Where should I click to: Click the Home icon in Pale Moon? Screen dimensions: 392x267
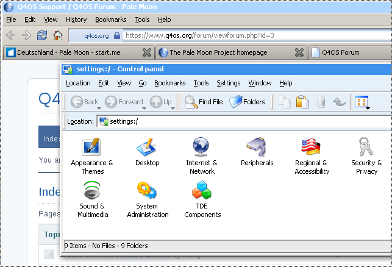tap(58, 35)
